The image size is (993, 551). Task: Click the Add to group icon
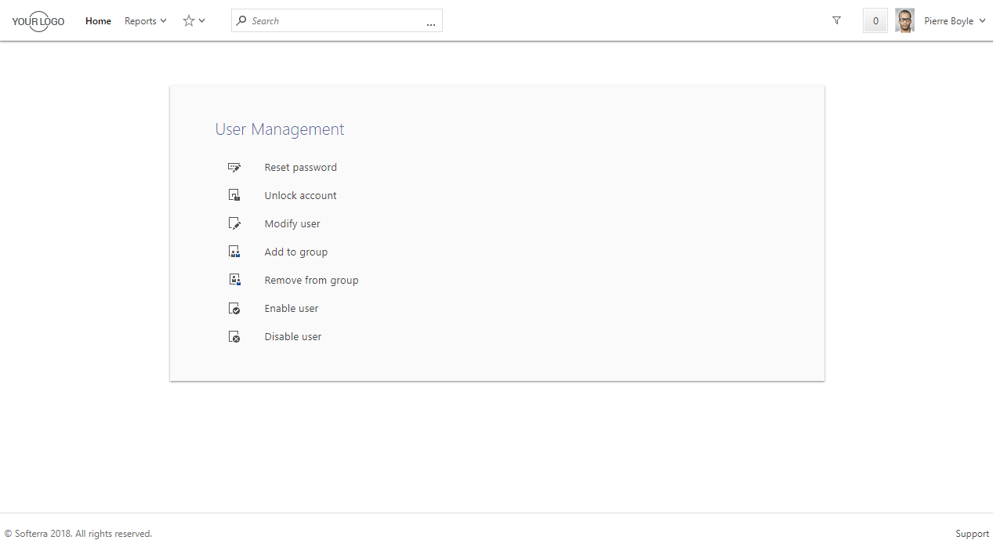[x=234, y=252]
